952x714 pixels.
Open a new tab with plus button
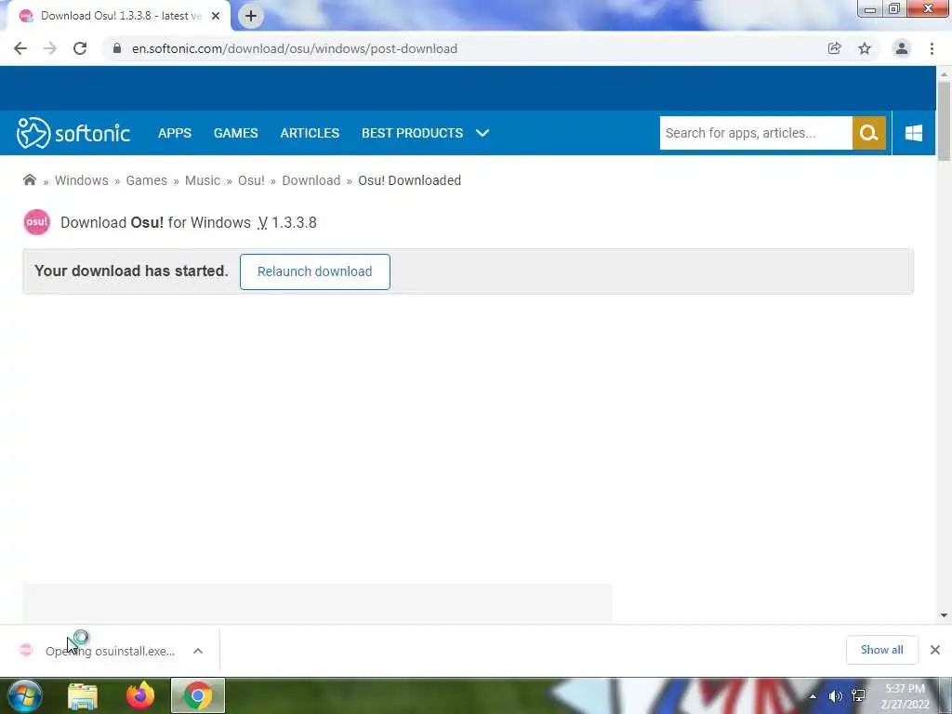[x=251, y=16]
